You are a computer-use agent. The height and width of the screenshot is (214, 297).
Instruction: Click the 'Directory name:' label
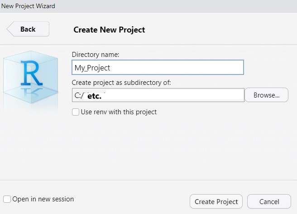[x=96, y=55]
